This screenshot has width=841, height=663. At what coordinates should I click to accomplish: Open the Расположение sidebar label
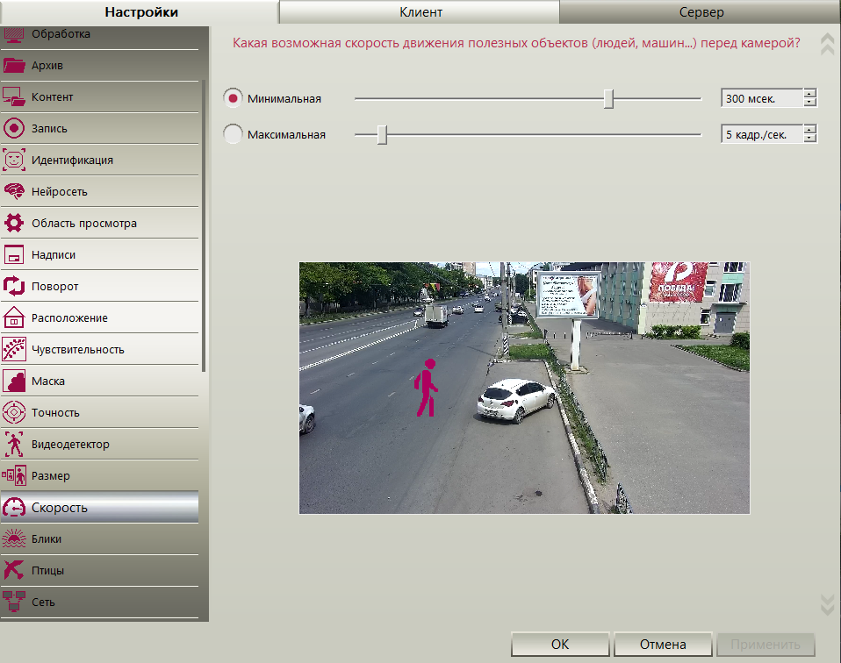tap(69, 318)
